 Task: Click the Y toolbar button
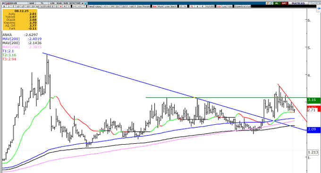click(68, 6)
